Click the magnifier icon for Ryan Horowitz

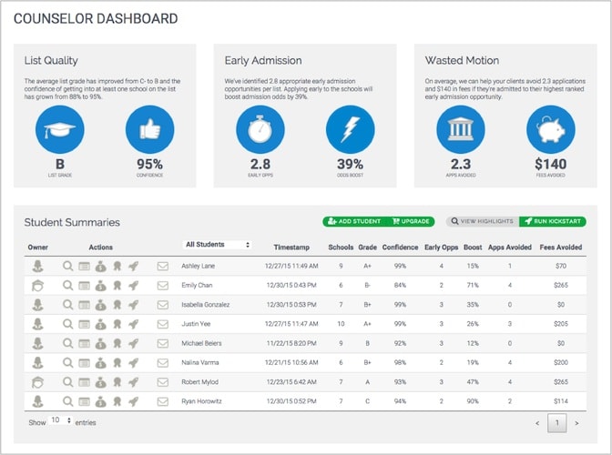point(68,401)
